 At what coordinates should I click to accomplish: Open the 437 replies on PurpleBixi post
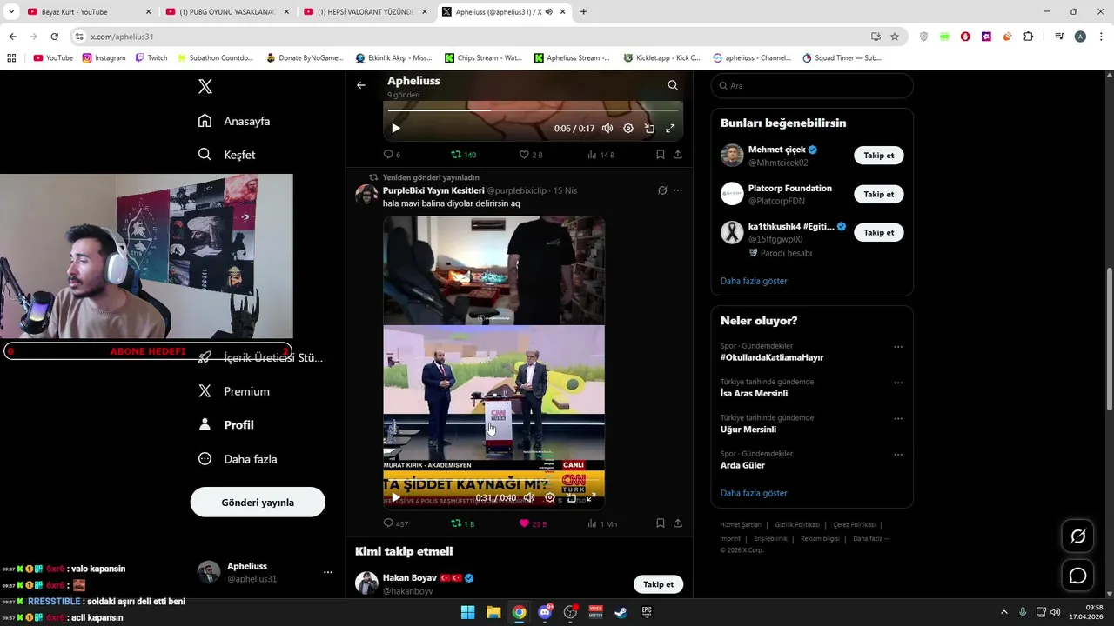(x=396, y=523)
